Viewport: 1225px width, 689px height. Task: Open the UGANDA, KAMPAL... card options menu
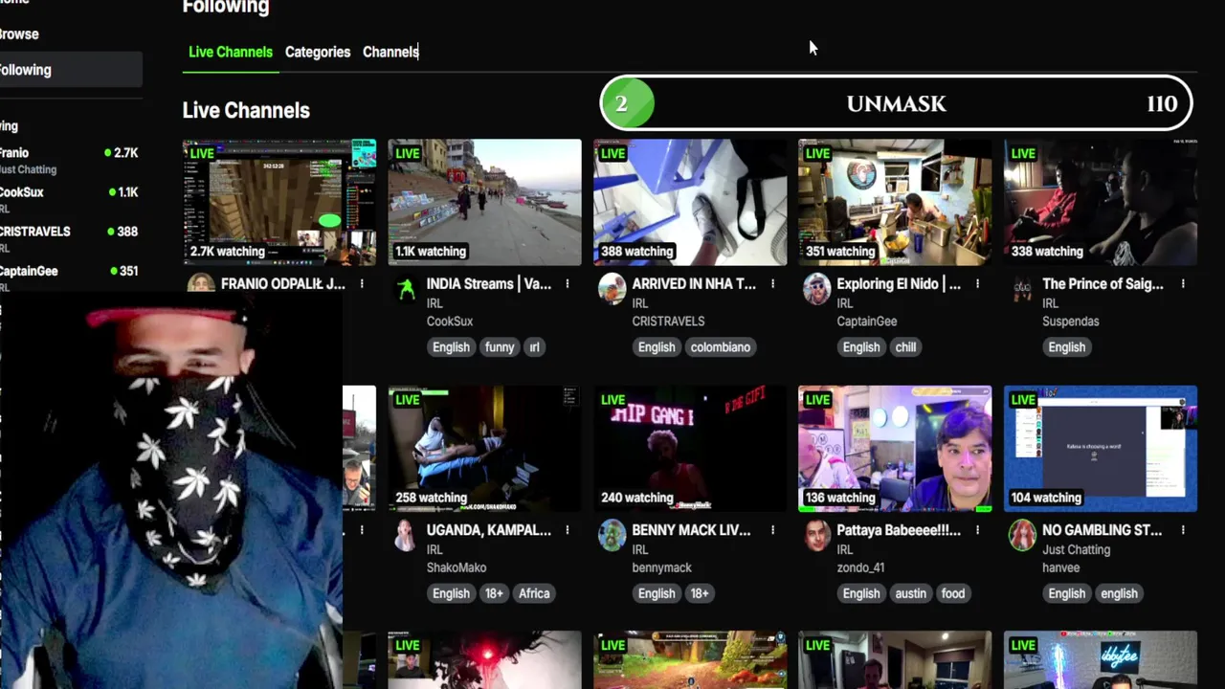coord(568,530)
